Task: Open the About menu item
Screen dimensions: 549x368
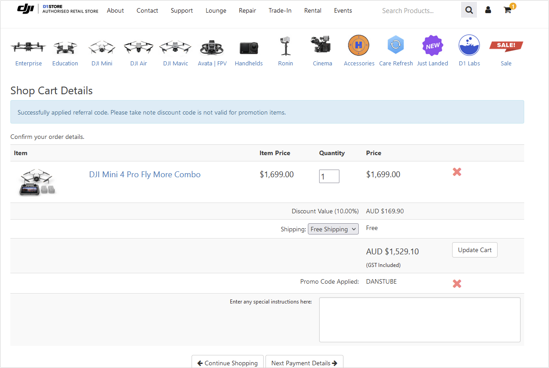Action: pyautogui.click(x=115, y=10)
